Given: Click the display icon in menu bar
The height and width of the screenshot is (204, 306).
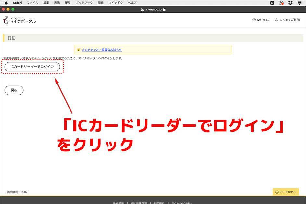Looking at the screenshot, I should pyautogui.click(x=299, y=3).
